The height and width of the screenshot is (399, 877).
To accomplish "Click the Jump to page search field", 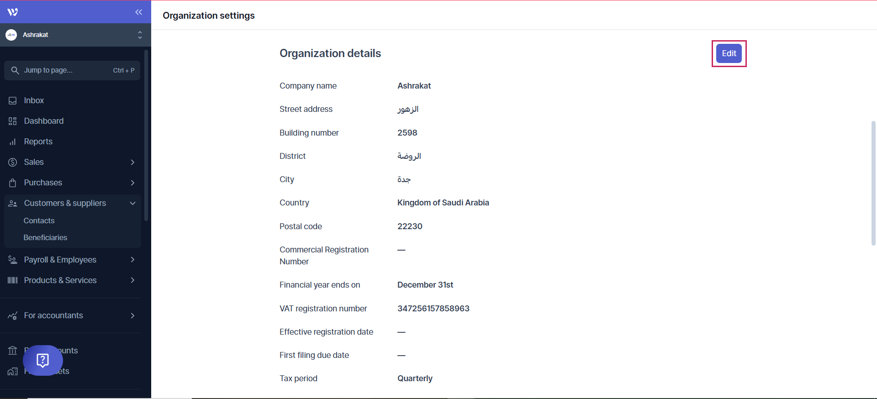I will pos(72,70).
